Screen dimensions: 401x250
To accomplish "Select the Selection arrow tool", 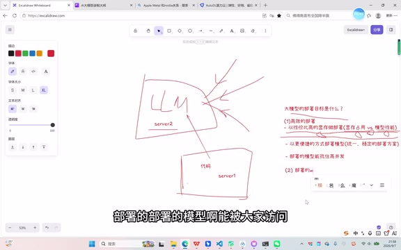I will [159, 31].
